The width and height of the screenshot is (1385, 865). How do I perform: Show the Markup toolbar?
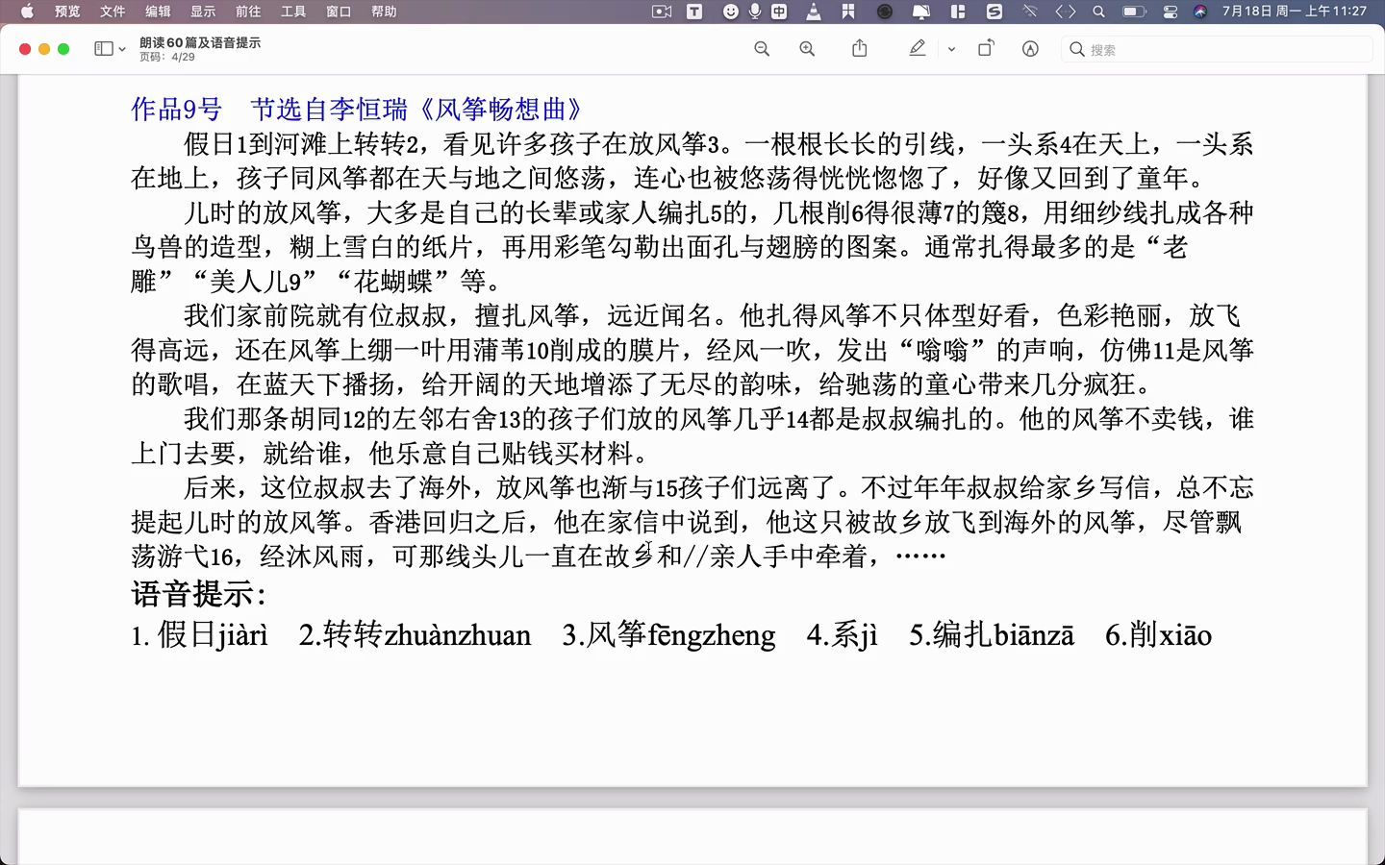click(x=1030, y=49)
